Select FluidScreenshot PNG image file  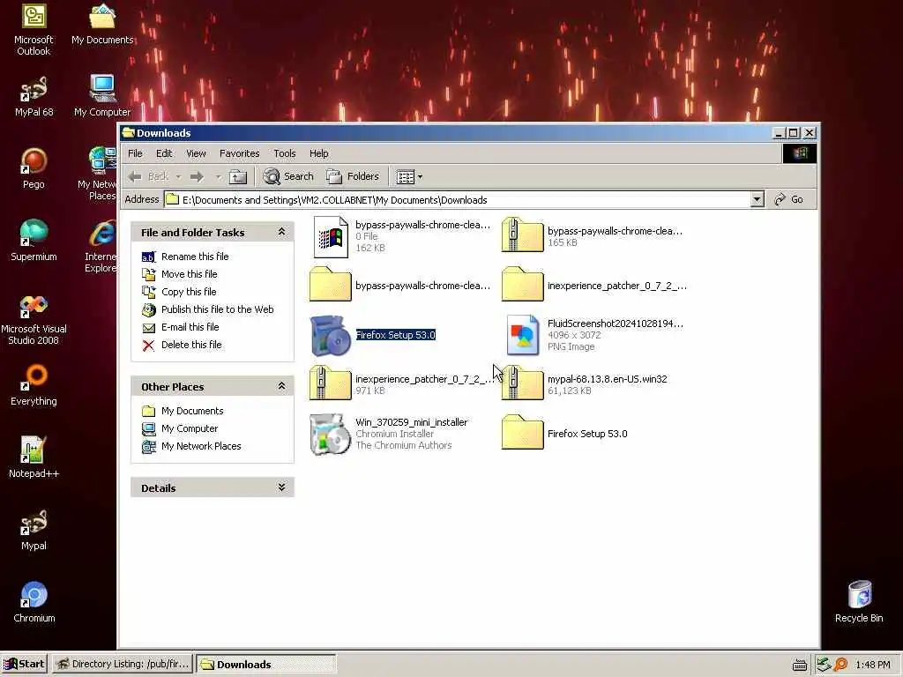[522, 334]
